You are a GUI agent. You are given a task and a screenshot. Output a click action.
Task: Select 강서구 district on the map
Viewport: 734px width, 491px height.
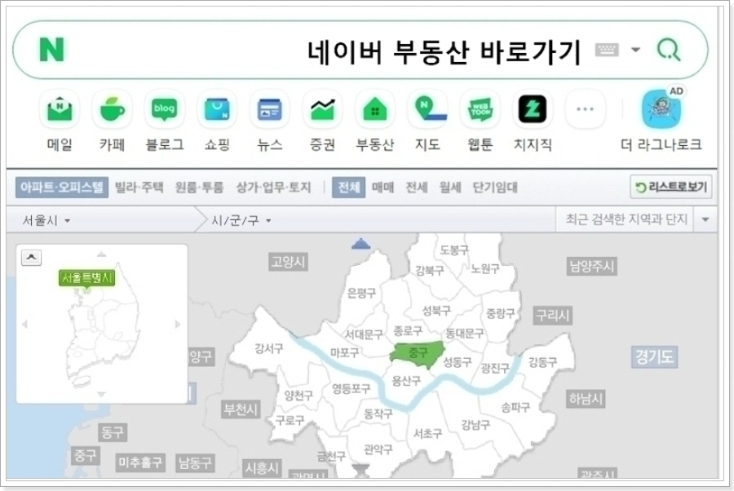pos(268,348)
